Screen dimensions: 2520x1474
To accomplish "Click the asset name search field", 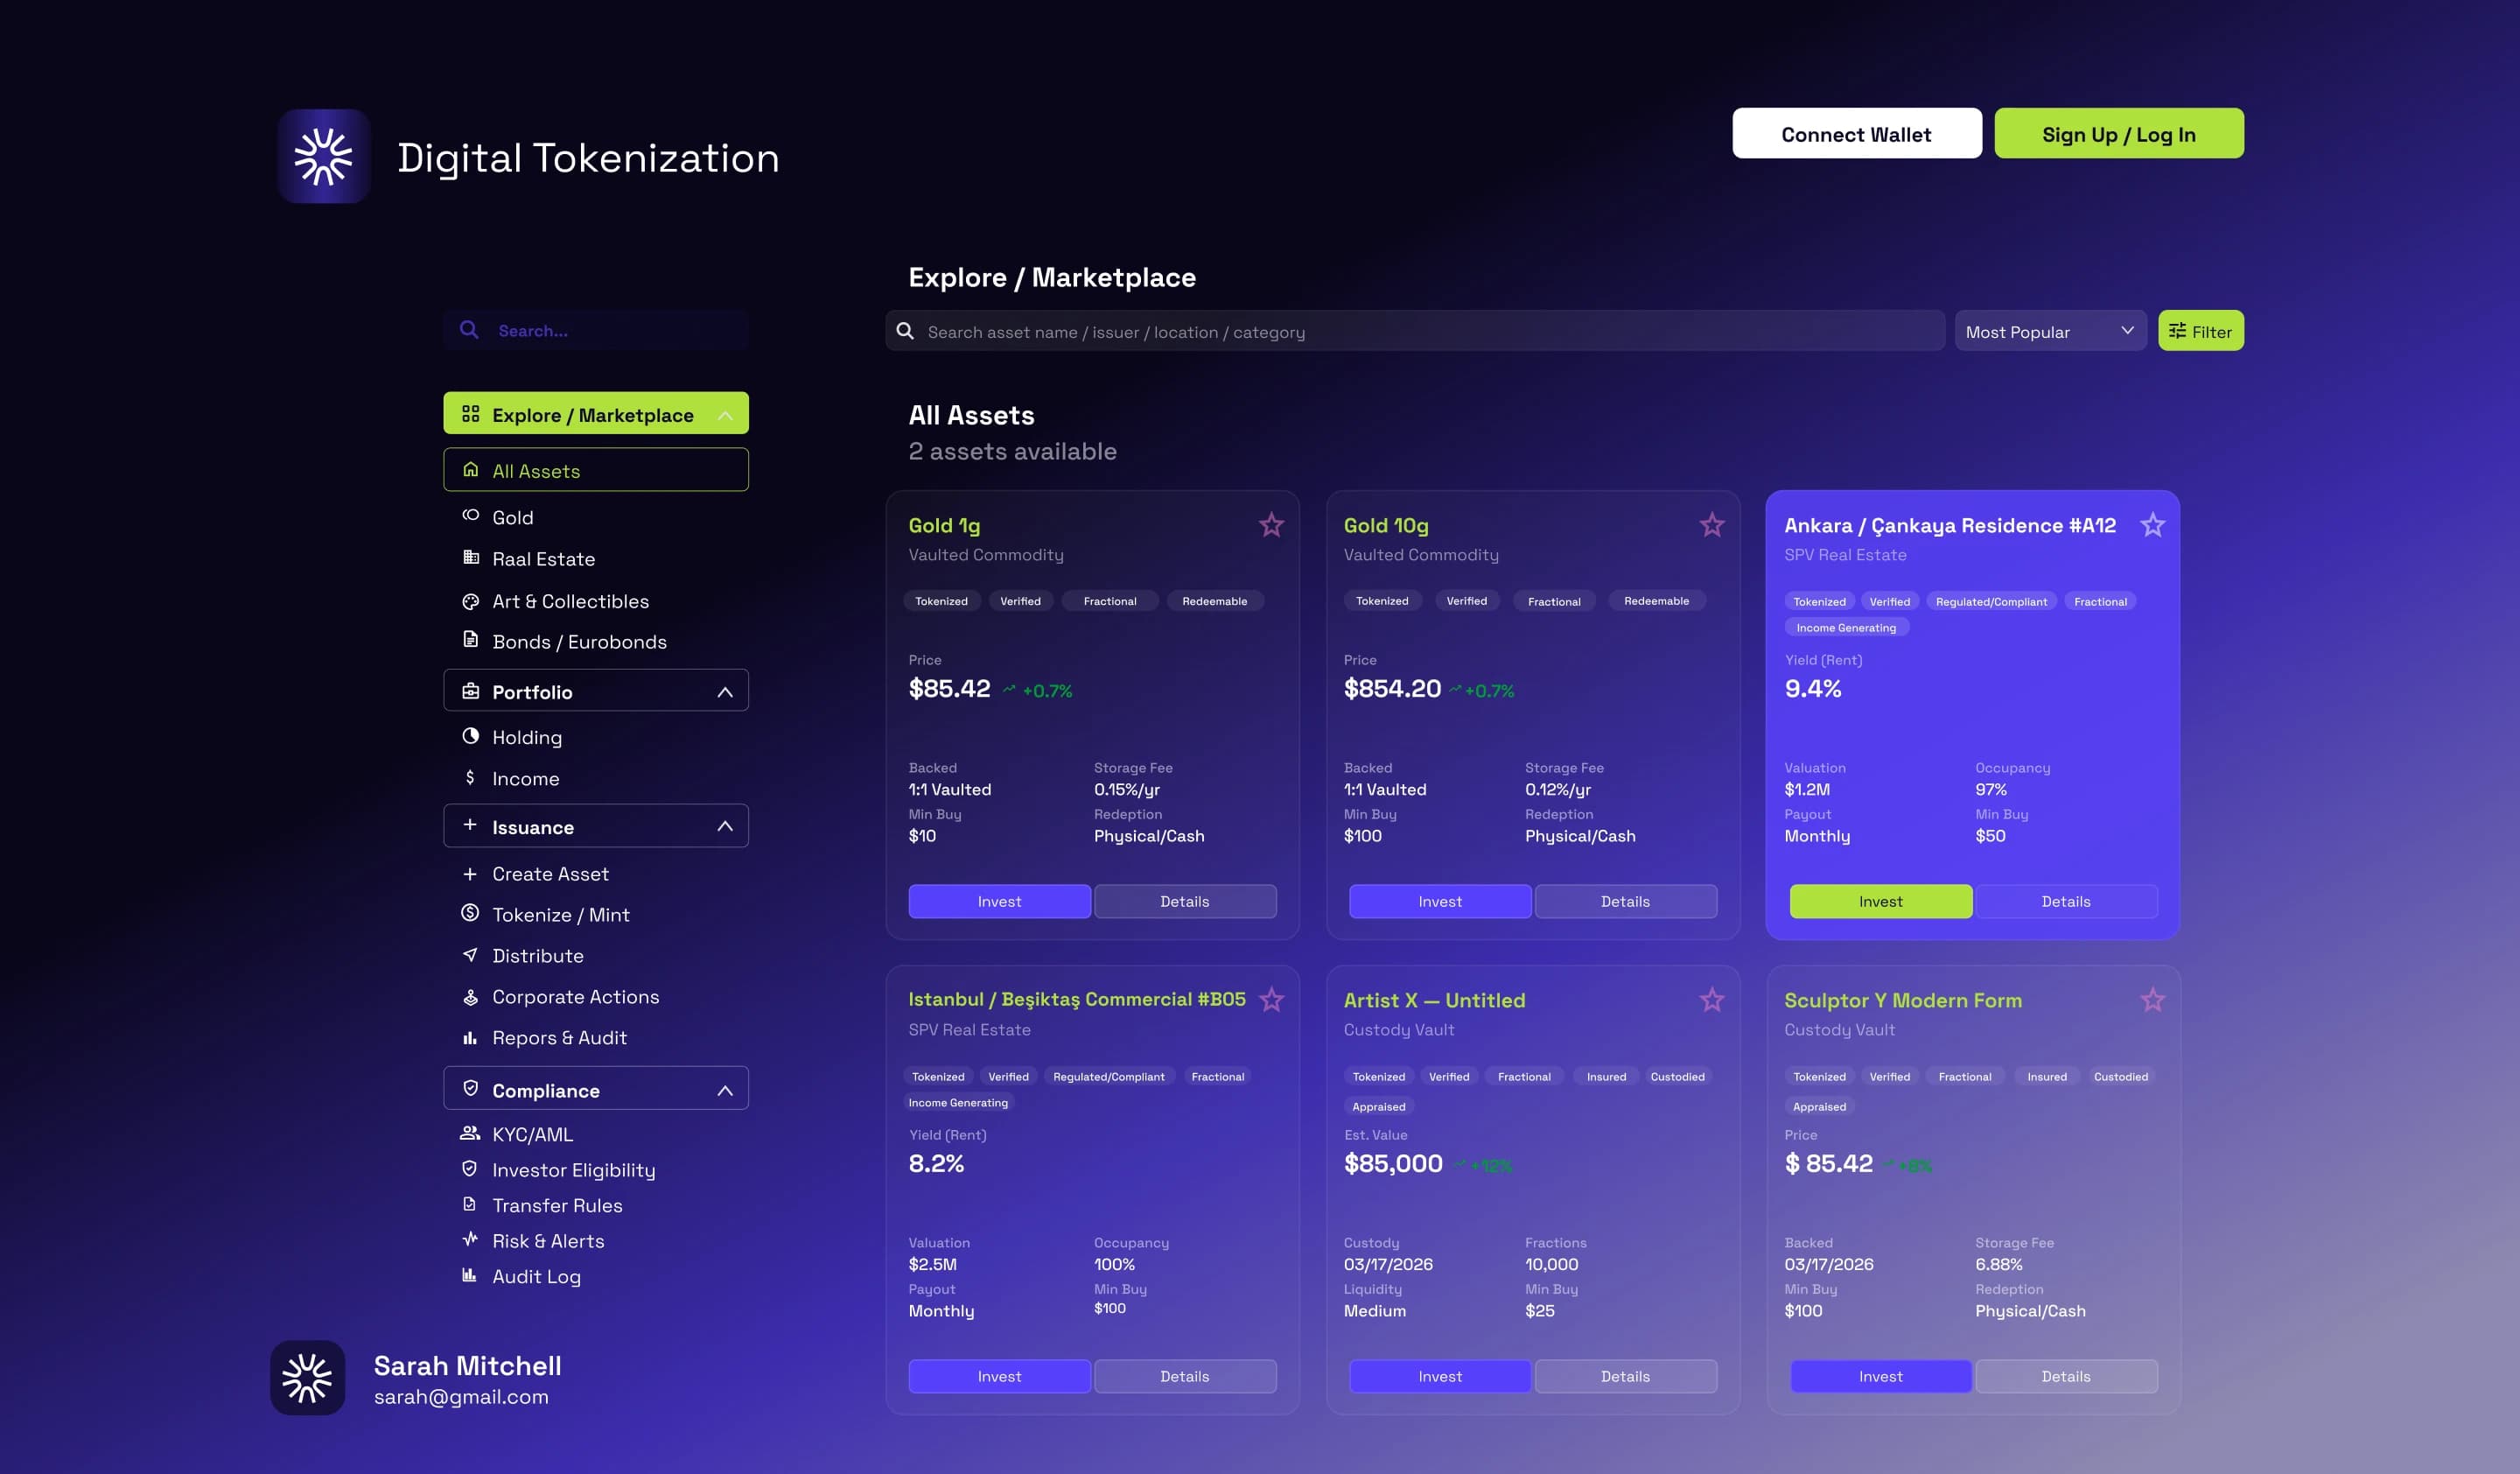I will [1415, 331].
